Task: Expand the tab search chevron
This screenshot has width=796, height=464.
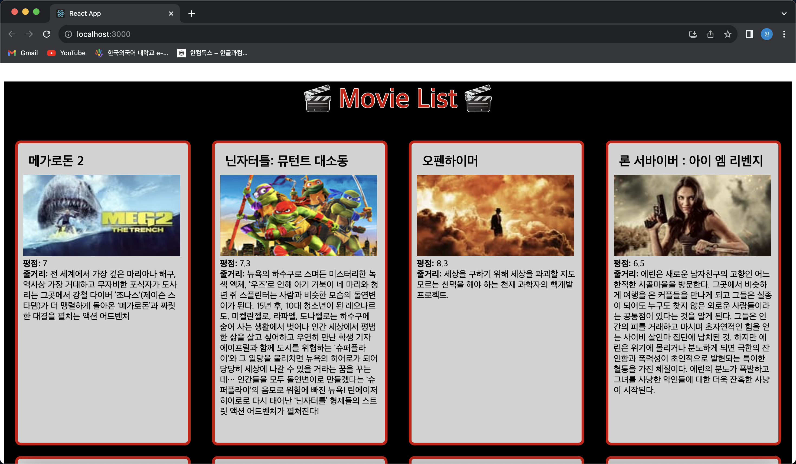Action: 784,14
